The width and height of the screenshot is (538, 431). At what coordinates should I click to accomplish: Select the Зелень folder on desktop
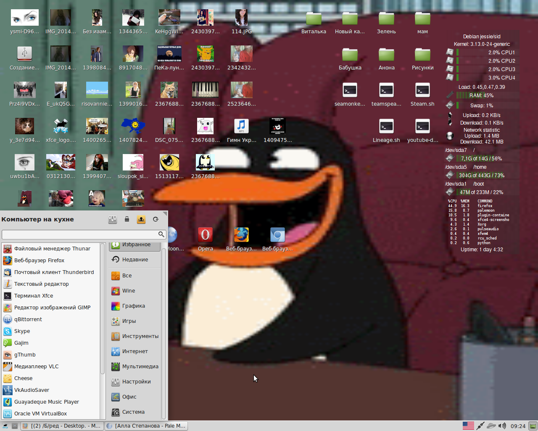(x=386, y=22)
